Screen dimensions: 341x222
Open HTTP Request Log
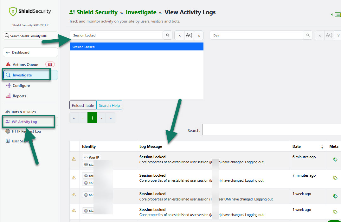click(26, 131)
